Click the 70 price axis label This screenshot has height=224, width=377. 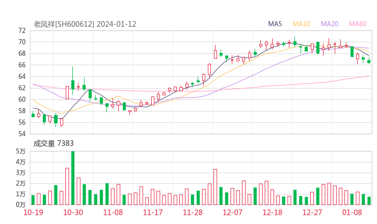point(22,42)
